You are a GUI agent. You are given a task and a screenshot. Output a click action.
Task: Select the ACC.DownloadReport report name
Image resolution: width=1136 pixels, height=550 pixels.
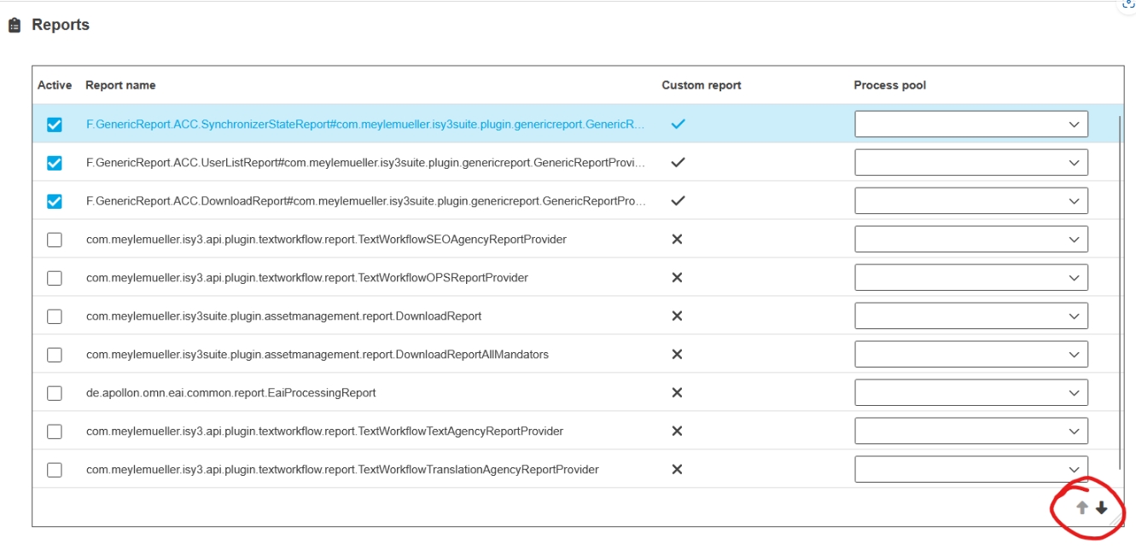pos(365,201)
